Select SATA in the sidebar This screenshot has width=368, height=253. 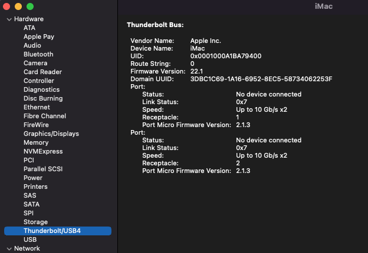(31, 204)
